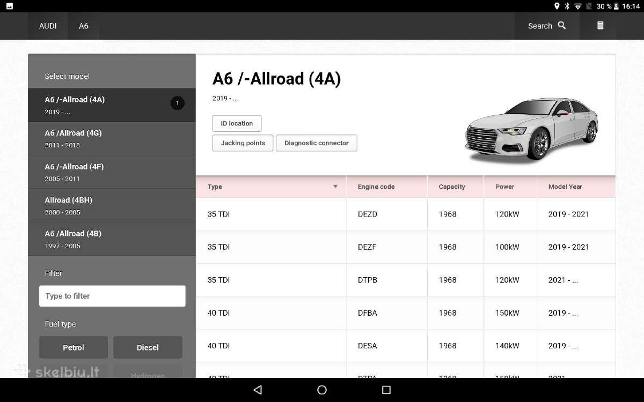Open Android recent apps square button
Image resolution: width=644 pixels, height=402 pixels.
pyautogui.click(x=386, y=390)
